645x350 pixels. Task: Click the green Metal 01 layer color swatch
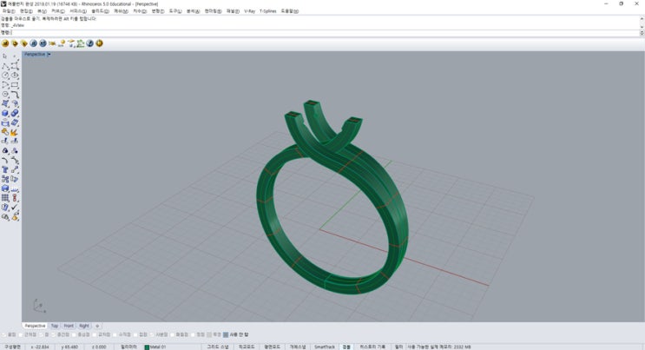pyautogui.click(x=147, y=347)
